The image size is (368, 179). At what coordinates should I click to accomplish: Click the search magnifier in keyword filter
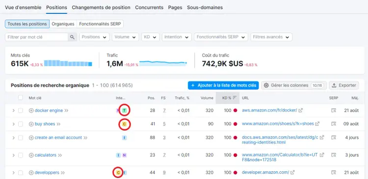72,37
